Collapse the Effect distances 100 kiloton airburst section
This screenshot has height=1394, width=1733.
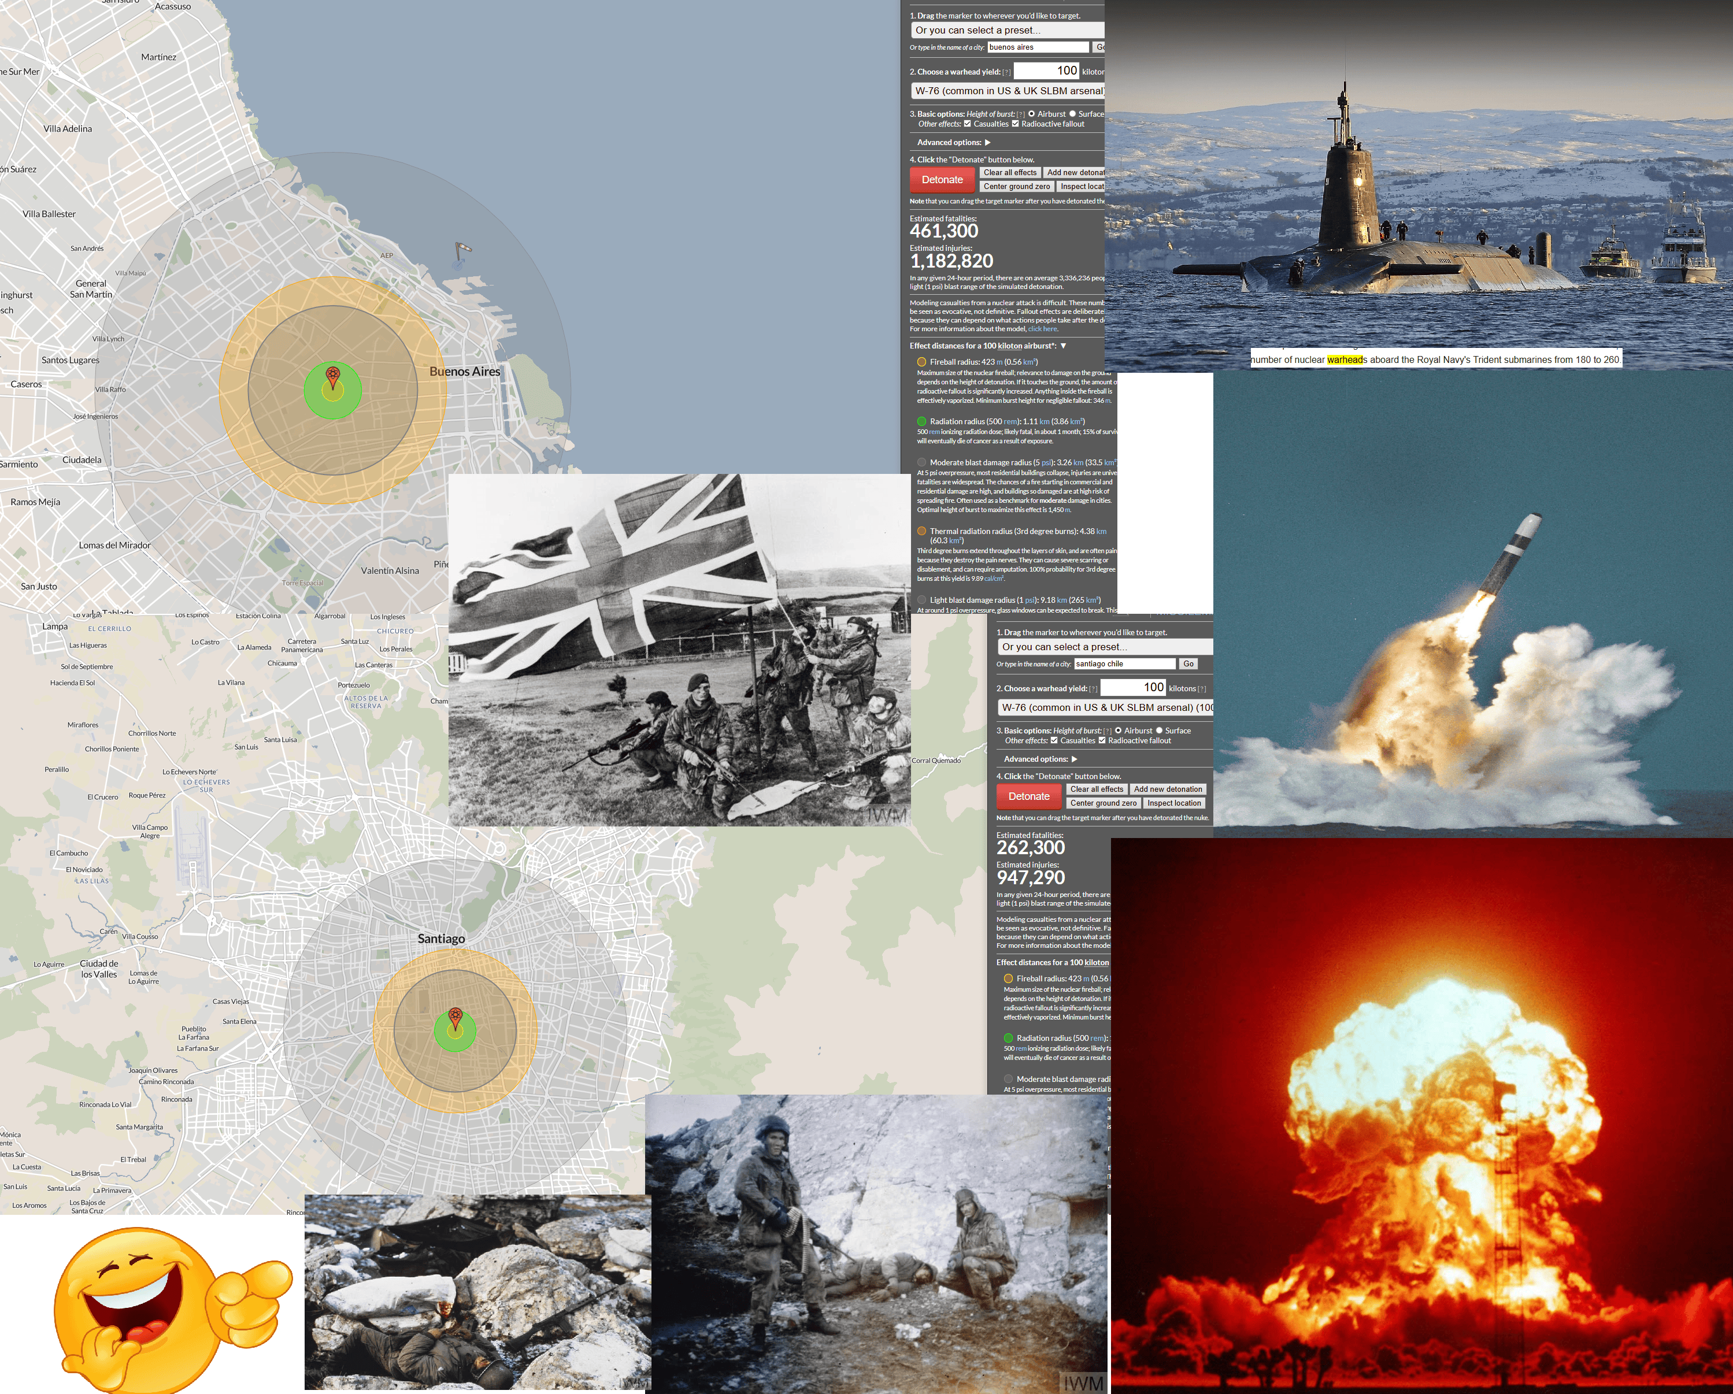(x=1062, y=346)
